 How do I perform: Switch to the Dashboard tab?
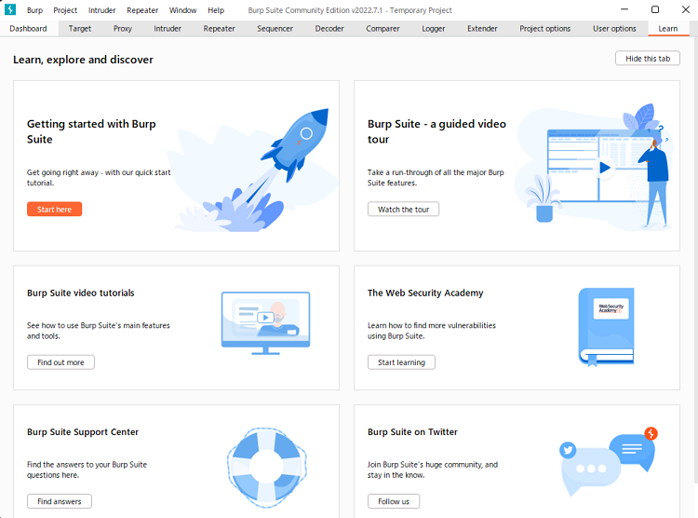pos(28,29)
